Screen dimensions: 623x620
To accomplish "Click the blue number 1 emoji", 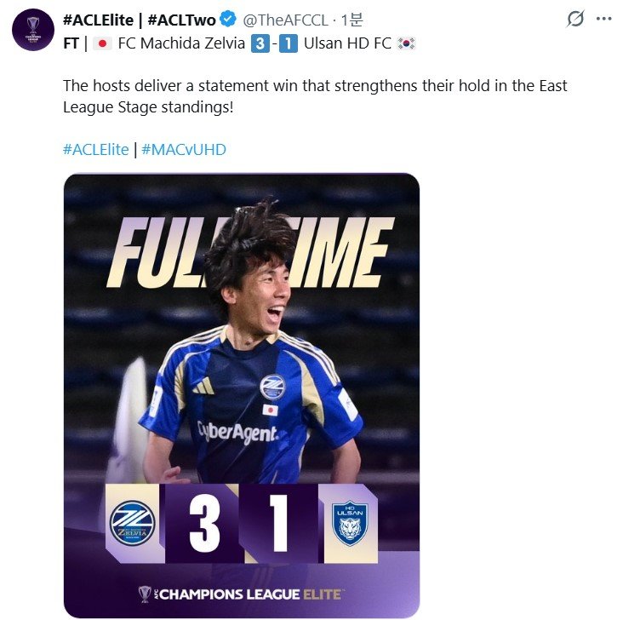I will click(289, 43).
